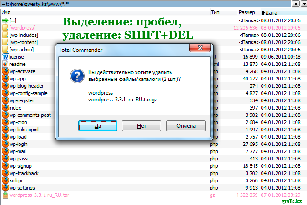Click the 27 695 size of wp-login
This screenshot has width=307, height=205.
pyautogui.click(x=250, y=144)
